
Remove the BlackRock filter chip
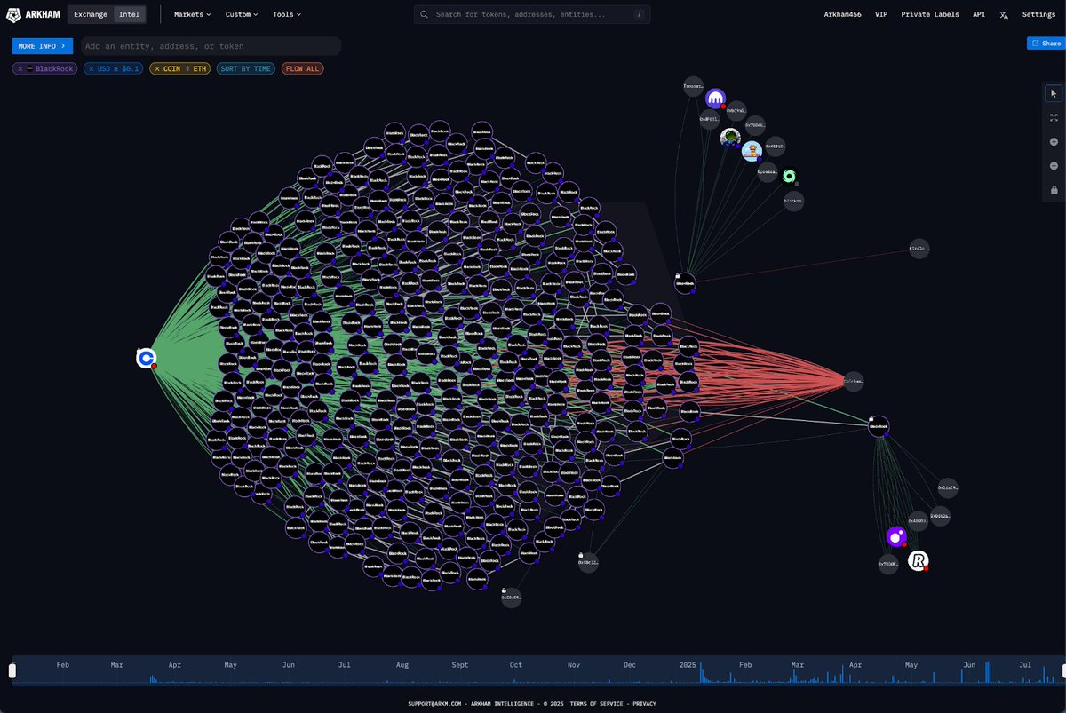coord(20,68)
